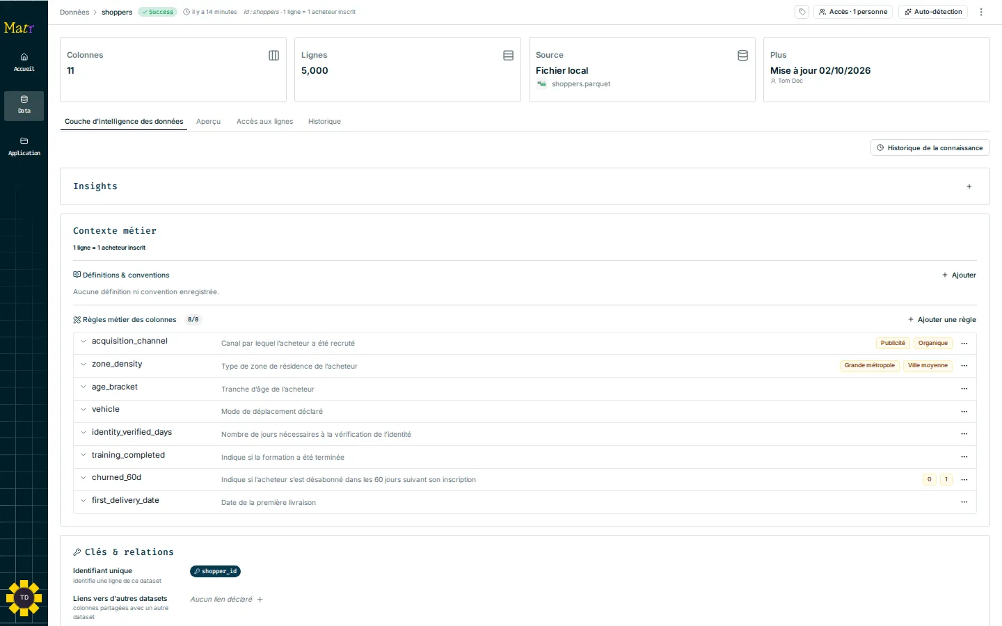1002x626 pixels.
Task: Click the Success status badge
Action: pos(158,12)
